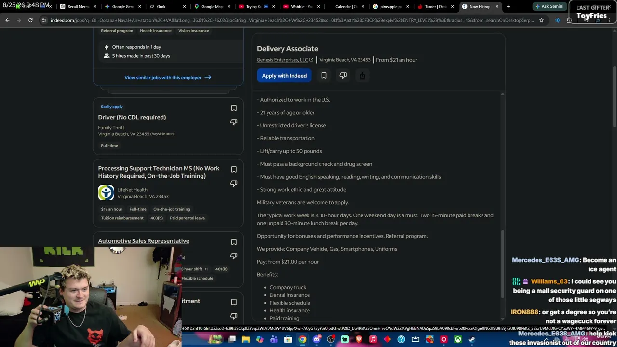The image size is (617, 347).
Task: Open Genesis Enterprises, LLC company link
Action: pos(285,60)
